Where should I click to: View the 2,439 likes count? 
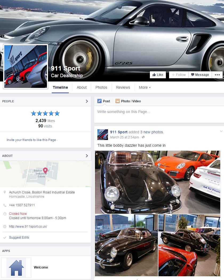45,121
